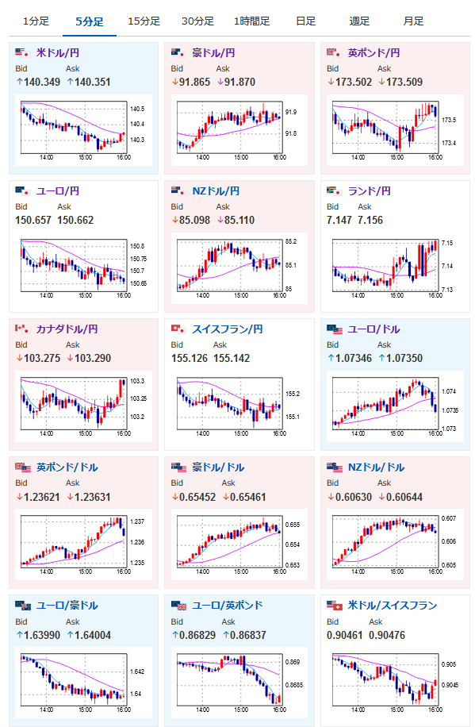This screenshot has height=727, width=475.
Task: Open the 英ポンド/ドル pair link
Action: (67, 467)
